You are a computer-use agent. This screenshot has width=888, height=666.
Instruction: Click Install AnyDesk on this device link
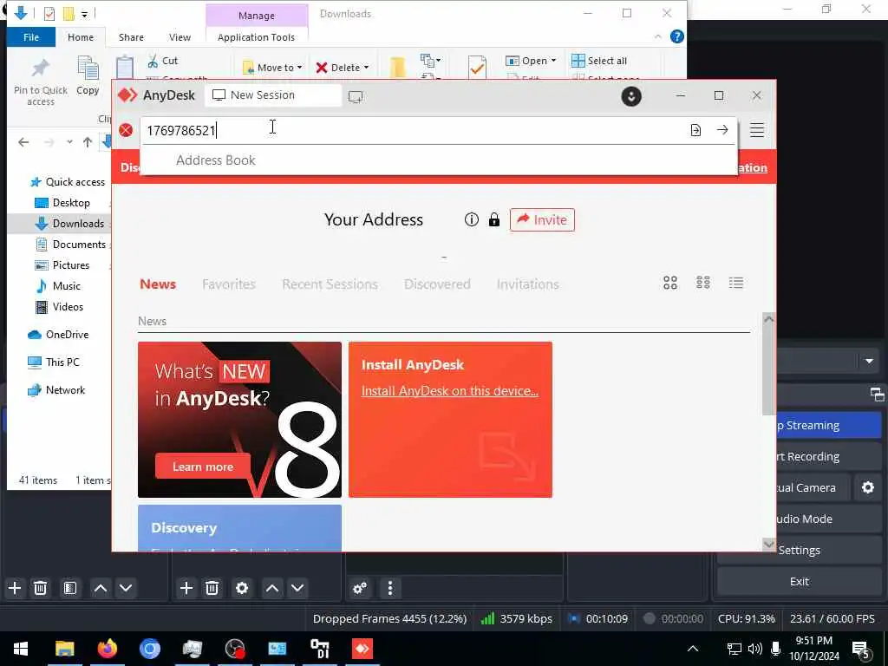450,391
